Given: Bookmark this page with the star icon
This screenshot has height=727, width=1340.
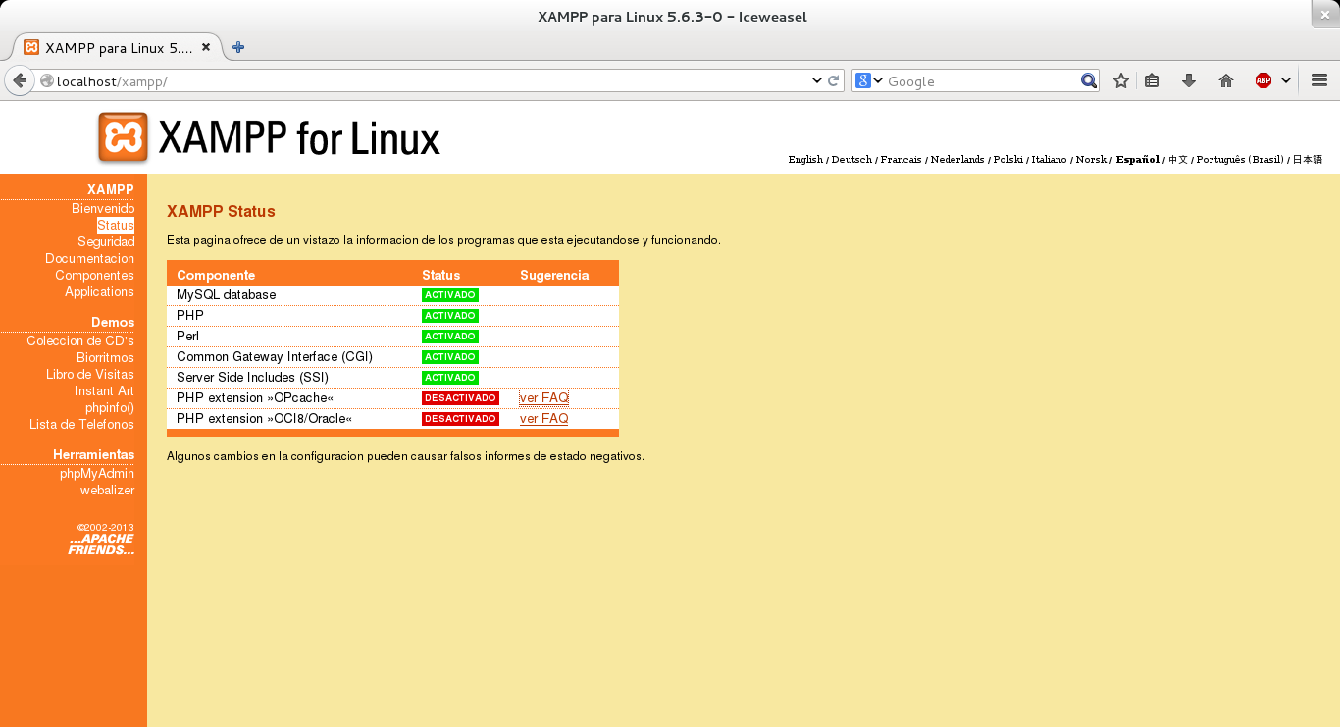Looking at the screenshot, I should point(1121,80).
